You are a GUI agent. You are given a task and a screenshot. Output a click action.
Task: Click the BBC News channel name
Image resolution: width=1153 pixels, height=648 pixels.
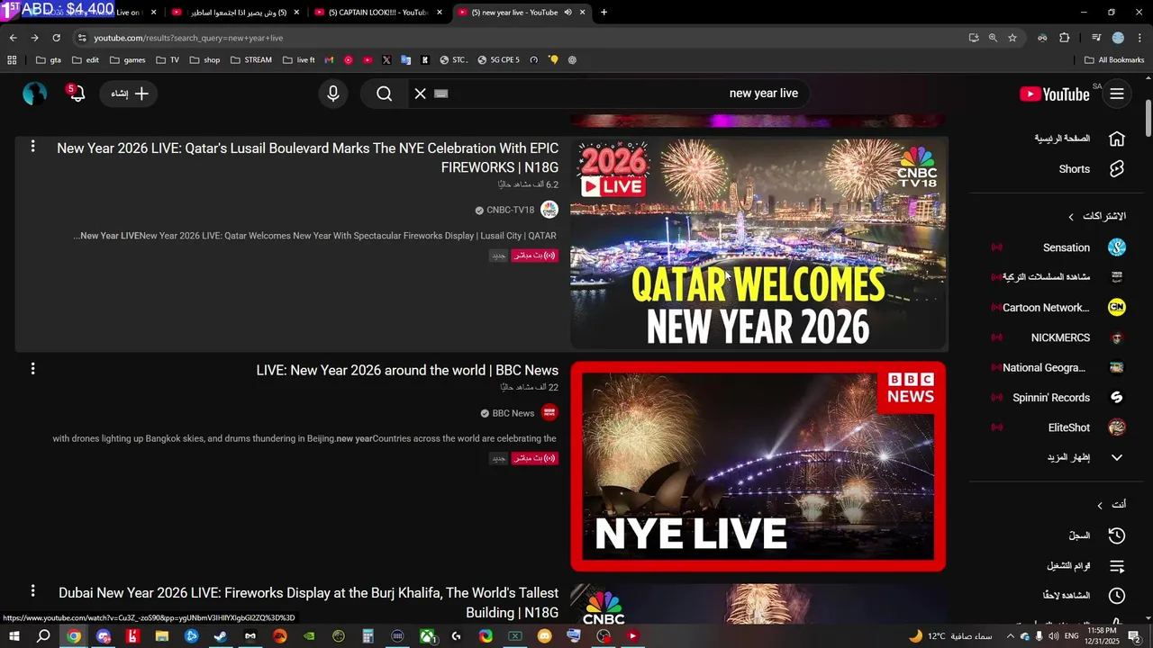(x=513, y=413)
